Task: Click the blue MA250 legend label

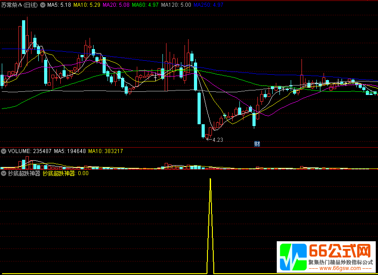Action: tap(208, 5)
